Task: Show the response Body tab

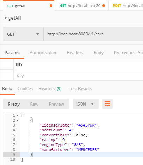Action: (x=7, y=89)
